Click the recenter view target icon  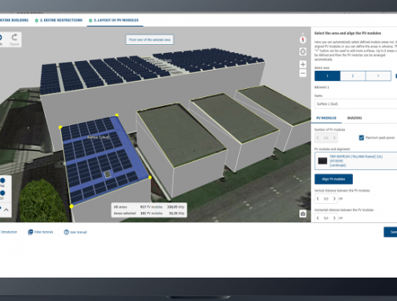(x=302, y=51)
